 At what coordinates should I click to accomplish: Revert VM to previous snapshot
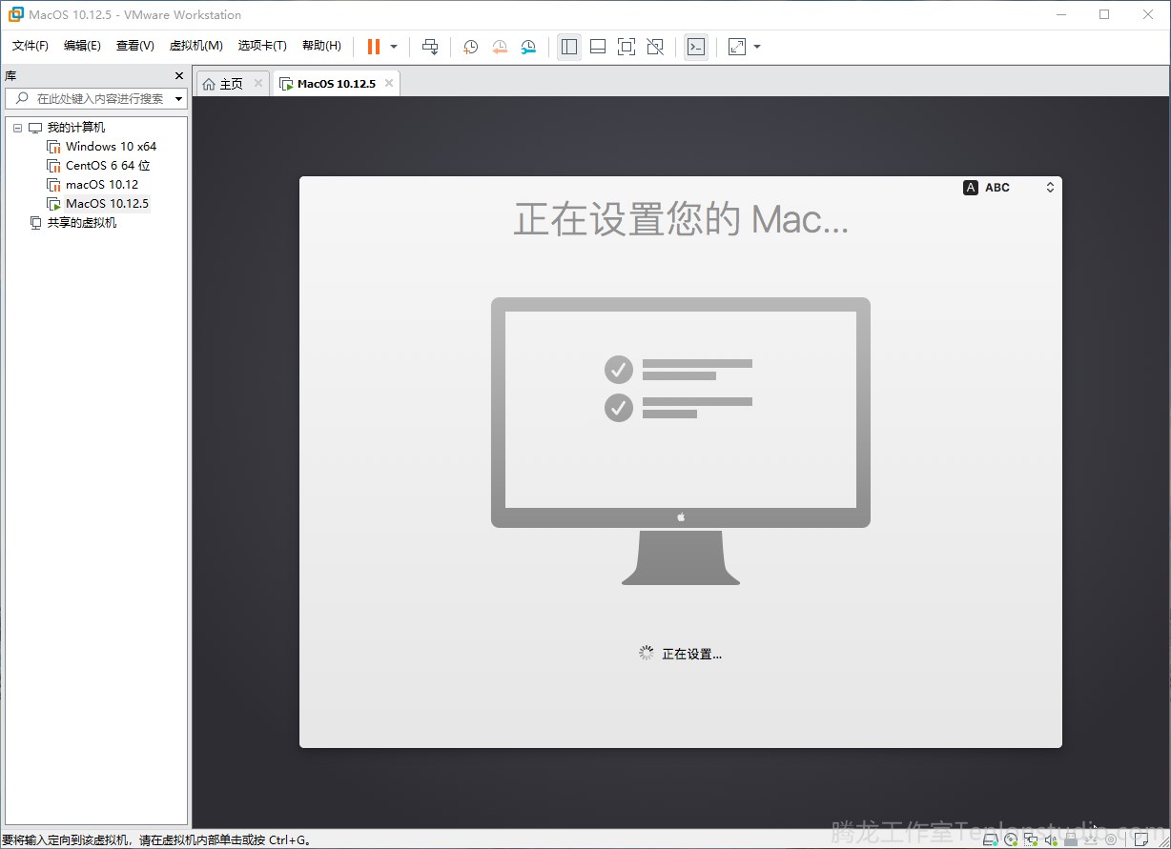click(x=500, y=47)
